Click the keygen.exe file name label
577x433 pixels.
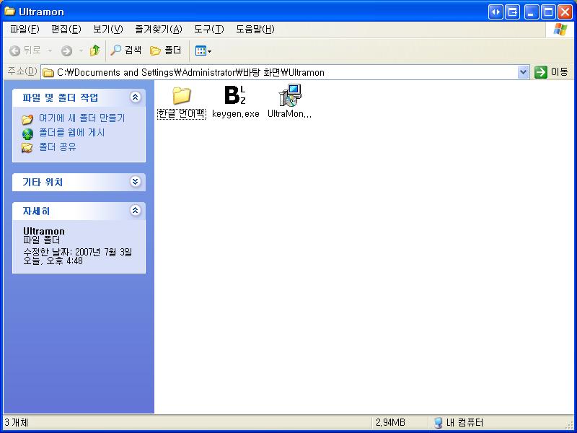tap(236, 114)
